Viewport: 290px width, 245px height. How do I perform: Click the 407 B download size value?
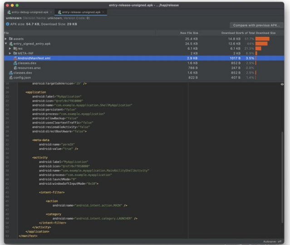(x=236, y=77)
